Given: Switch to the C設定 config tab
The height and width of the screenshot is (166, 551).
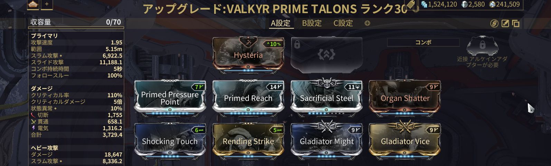Looking at the screenshot, I should tap(343, 23).
